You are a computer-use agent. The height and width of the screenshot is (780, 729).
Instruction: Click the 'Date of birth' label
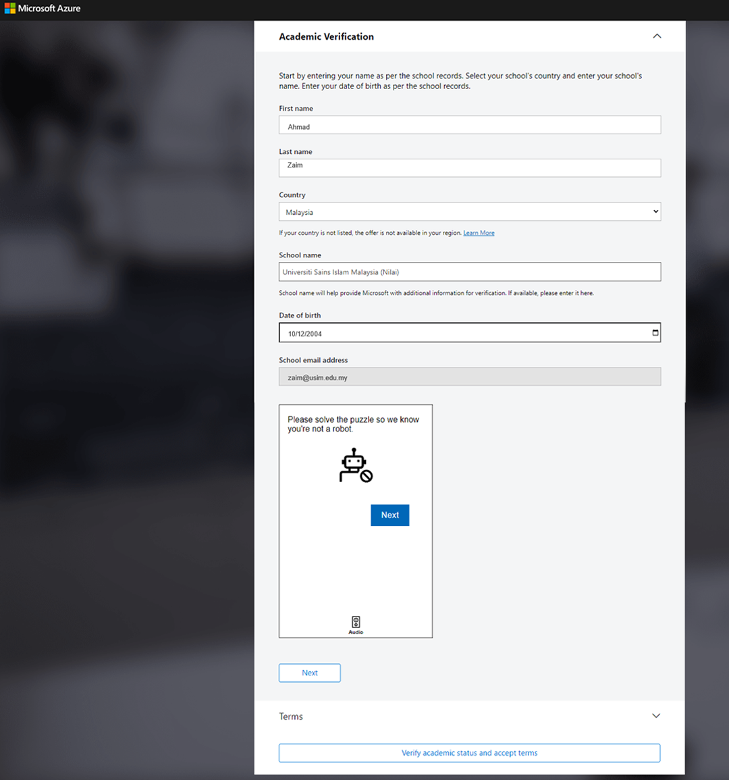[300, 315]
